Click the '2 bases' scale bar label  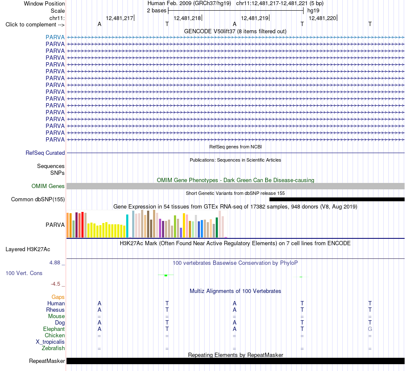tap(156, 11)
